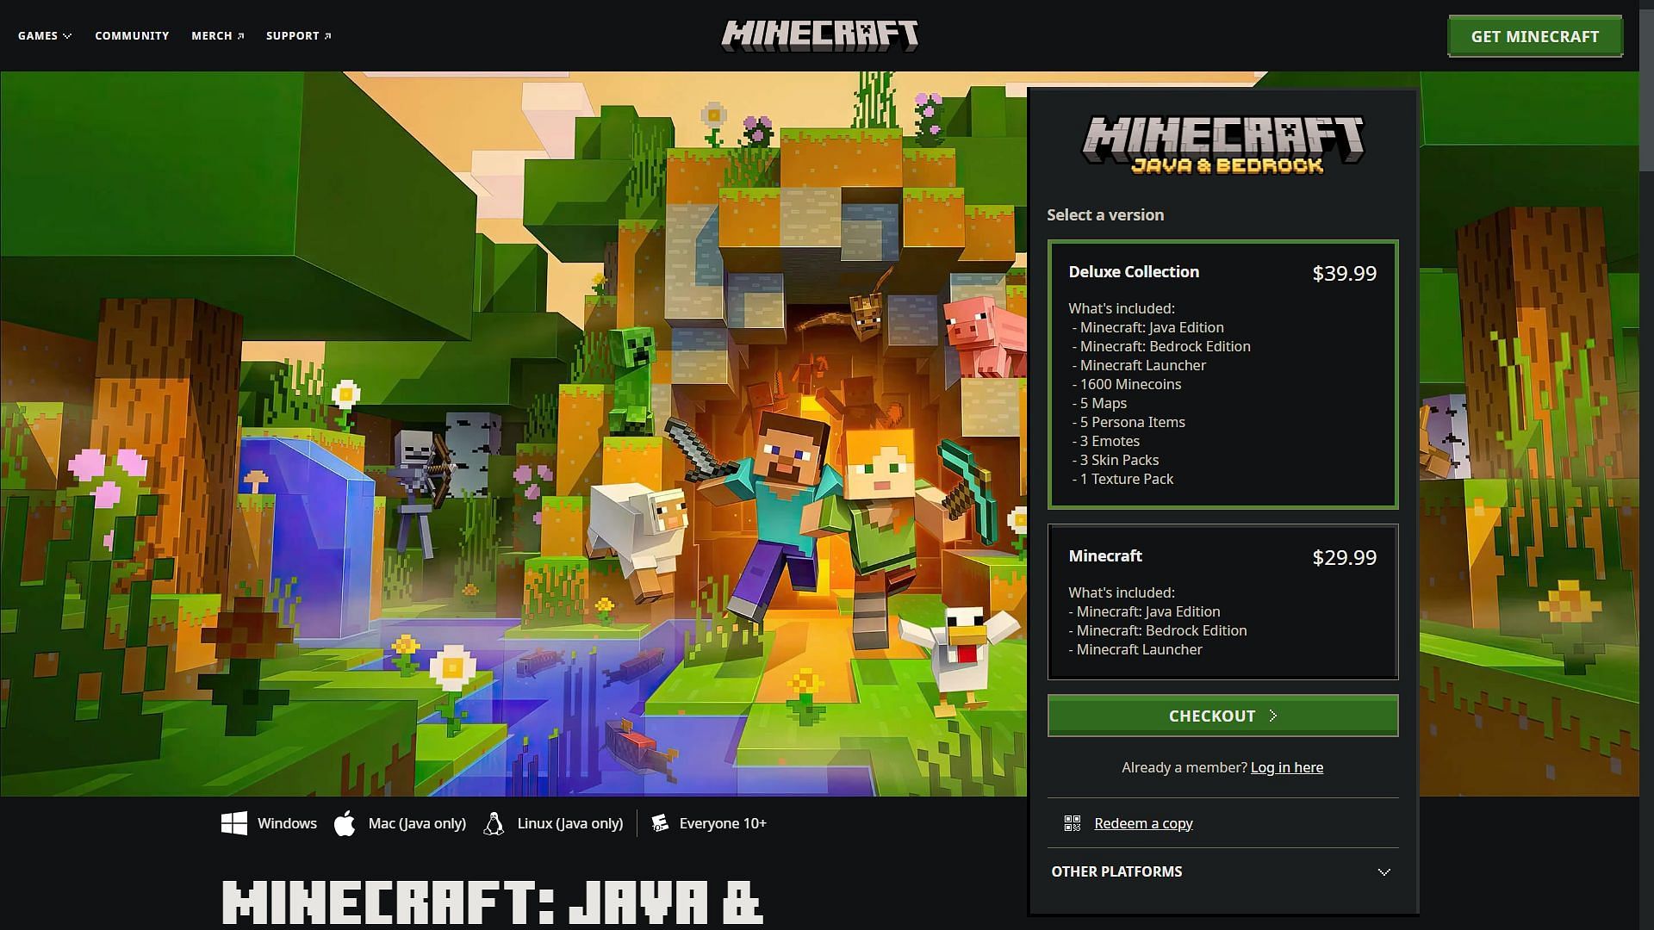The image size is (1654, 930).
Task: Click the CHECKOUT button
Action: click(x=1222, y=716)
